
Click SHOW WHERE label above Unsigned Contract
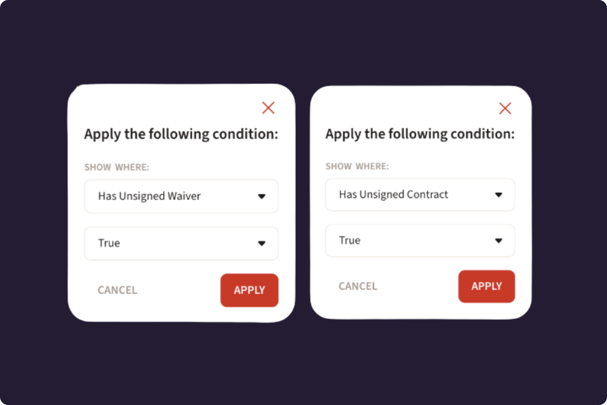tap(357, 167)
